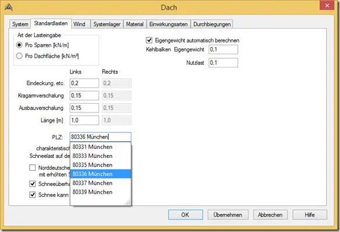
Task: Click the Dach application icon in title bar
Action: 9,8
